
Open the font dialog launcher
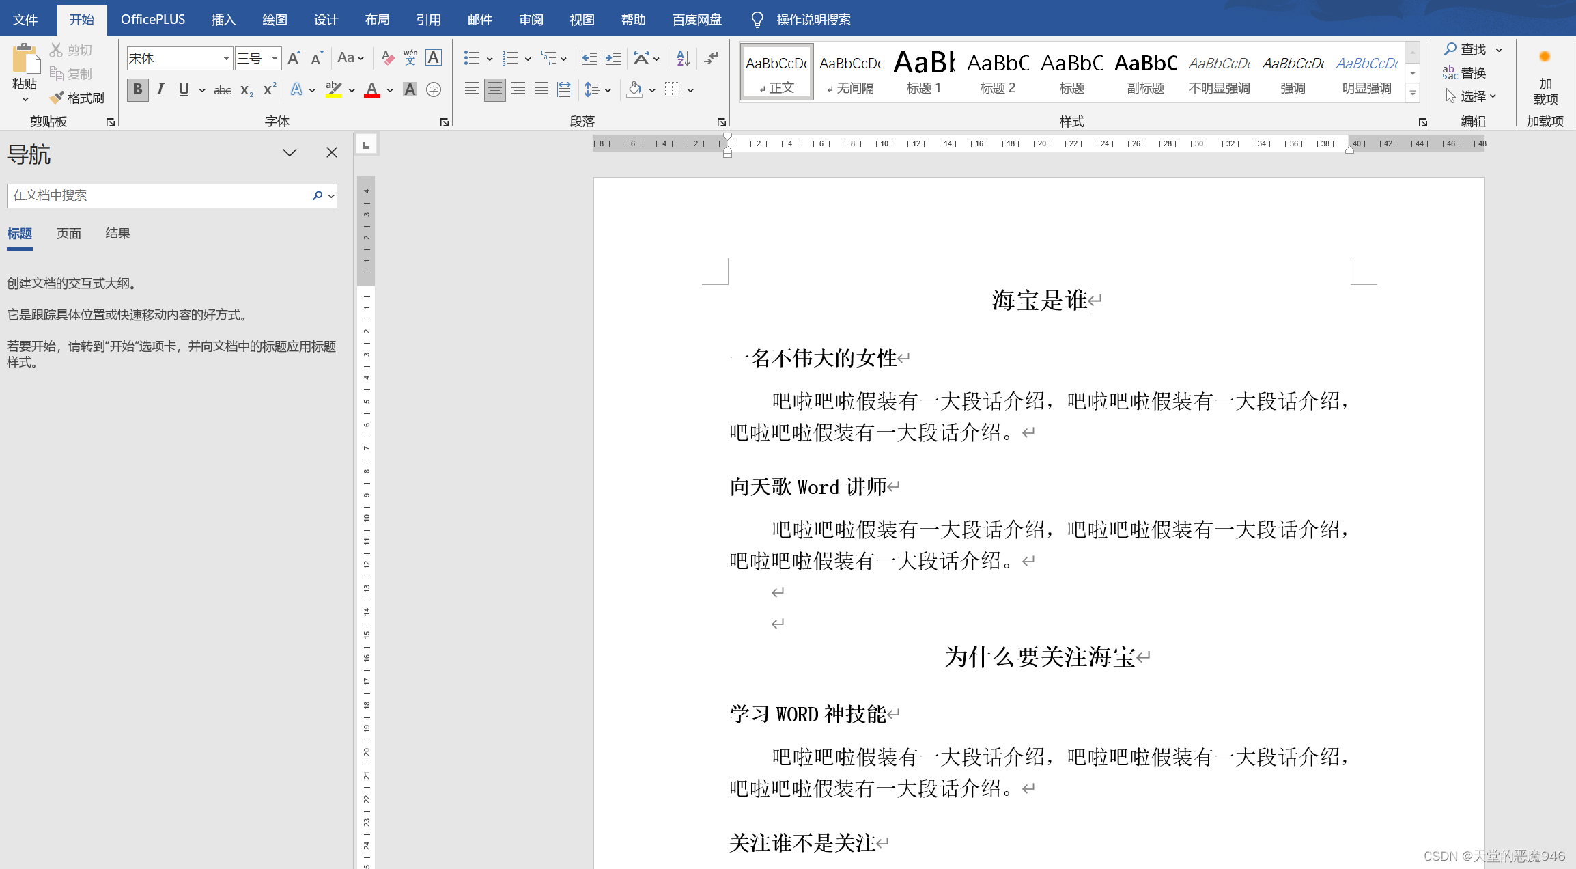[445, 122]
